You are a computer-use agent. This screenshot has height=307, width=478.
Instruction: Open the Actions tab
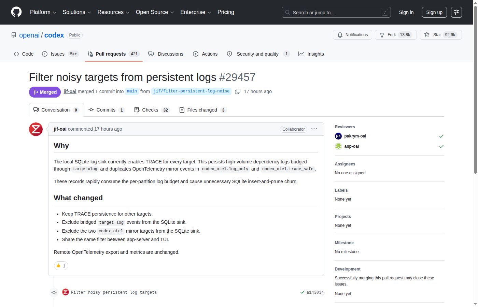[205, 54]
